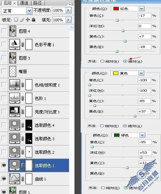Click the link icon of 色阶 1
The height and width of the screenshot is (194, 161).
coord(23,98)
